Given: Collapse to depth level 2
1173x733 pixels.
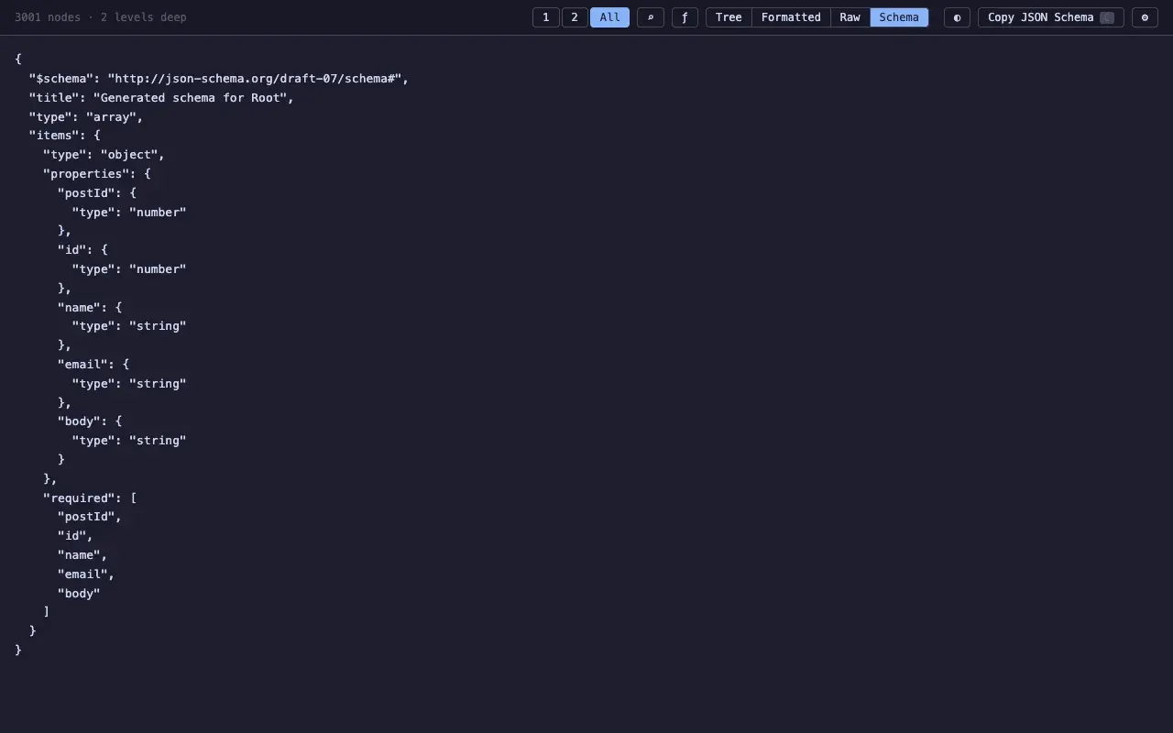Looking at the screenshot, I should [575, 17].
